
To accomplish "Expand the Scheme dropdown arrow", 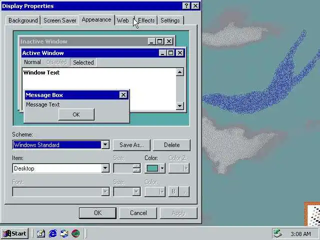I will (105, 144).
